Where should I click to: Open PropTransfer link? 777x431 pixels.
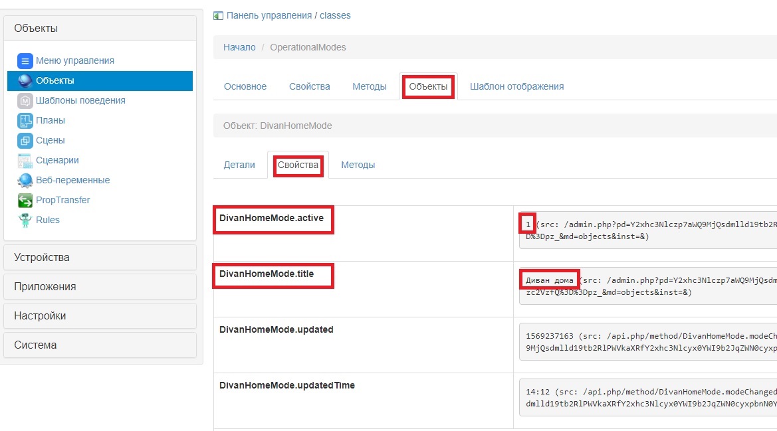(63, 200)
